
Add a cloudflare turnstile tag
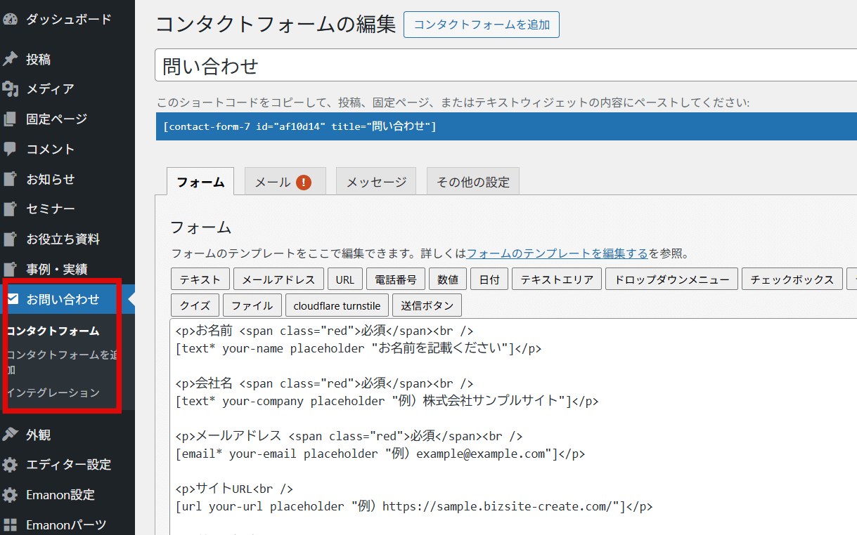pyautogui.click(x=337, y=305)
